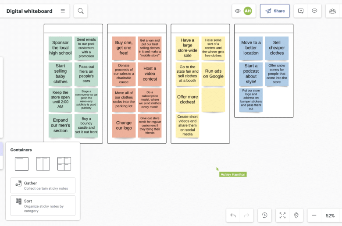Open the chat bubble icon

pyautogui.click(x=314, y=11)
